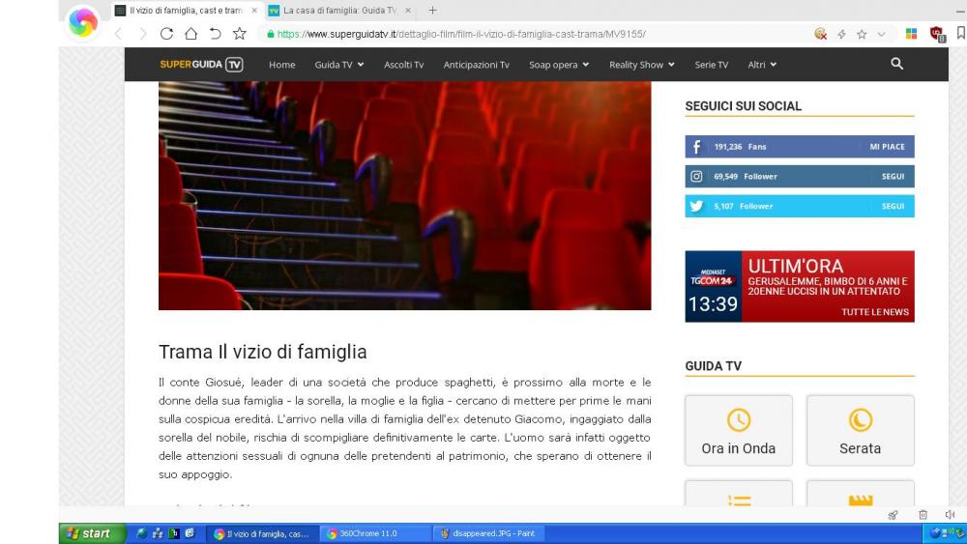Bookmark page using star icon left of address bar
The image size is (967, 544).
click(x=239, y=34)
